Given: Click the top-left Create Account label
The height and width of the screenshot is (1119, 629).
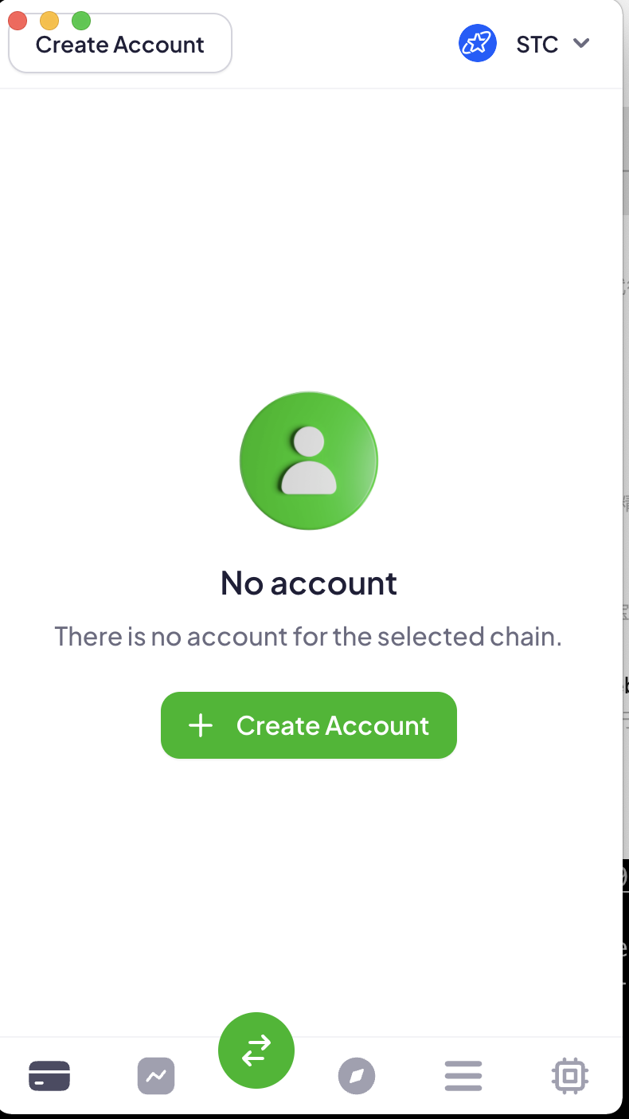Looking at the screenshot, I should 120,45.
